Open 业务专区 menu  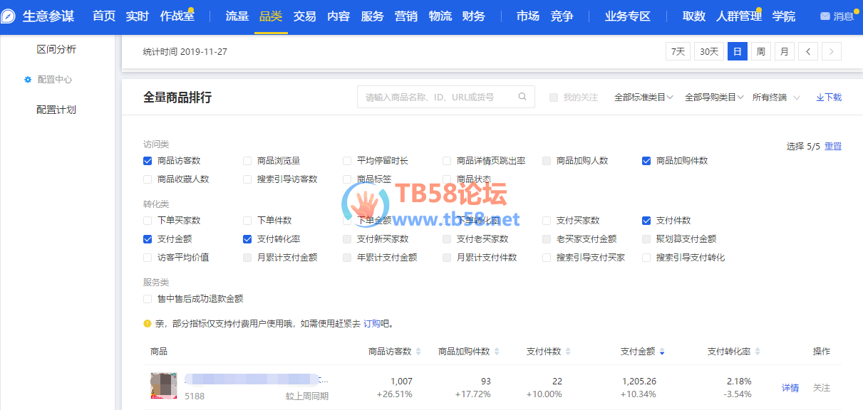(628, 16)
